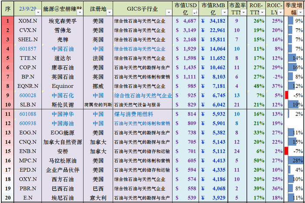Viewport: 305px width, 203px height.
Task: Select the company name 企业产品伙伴
Action: point(62,170)
